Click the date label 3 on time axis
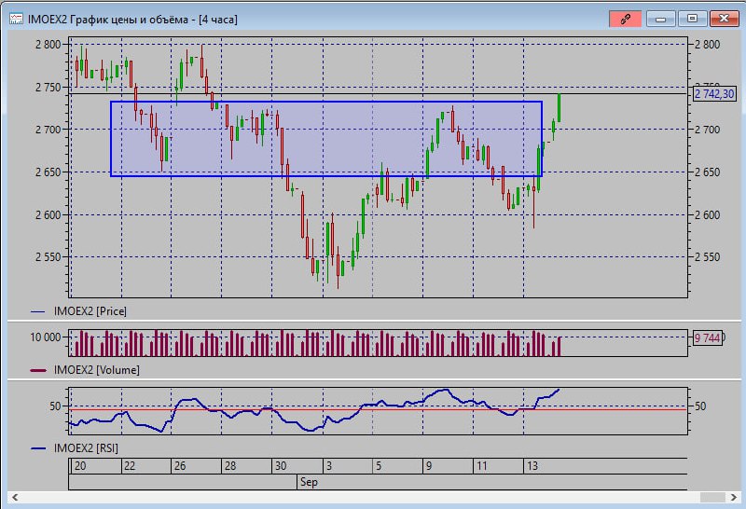Screen dimensions: 746x509 tap(329, 466)
